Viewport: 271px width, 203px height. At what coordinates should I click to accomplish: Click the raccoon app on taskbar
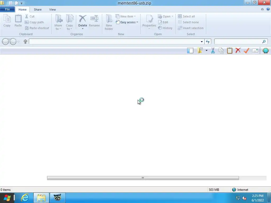(57, 198)
